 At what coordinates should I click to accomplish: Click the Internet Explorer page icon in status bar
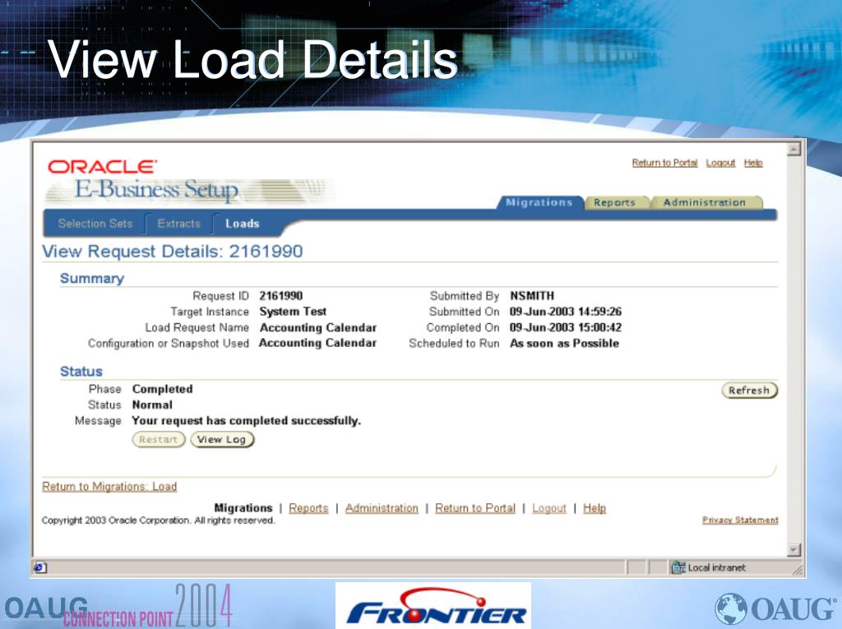(40, 567)
